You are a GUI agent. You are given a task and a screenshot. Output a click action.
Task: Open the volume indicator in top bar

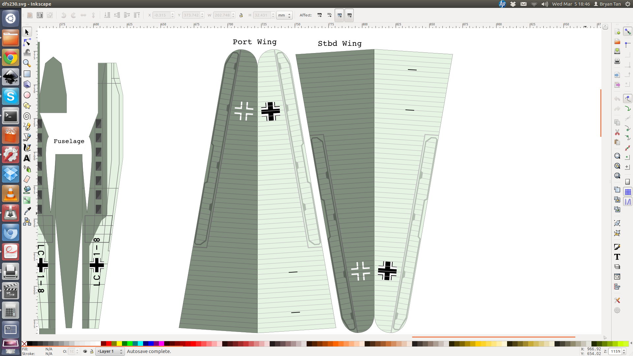click(545, 4)
